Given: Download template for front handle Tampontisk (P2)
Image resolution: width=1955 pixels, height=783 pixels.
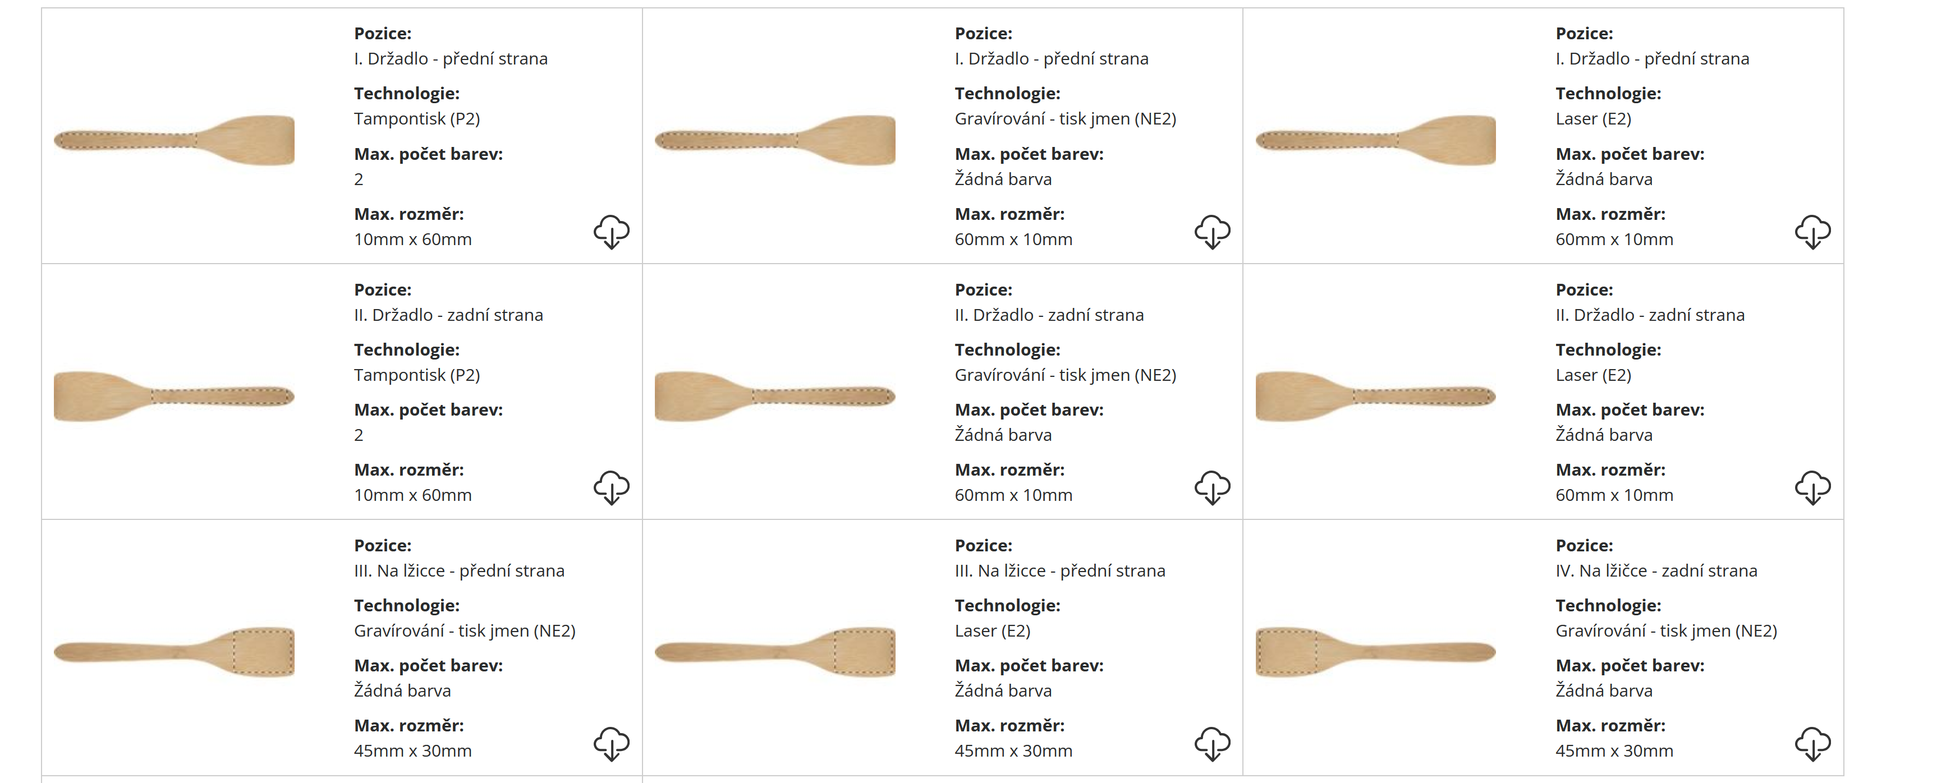Looking at the screenshot, I should click(x=611, y=232).
